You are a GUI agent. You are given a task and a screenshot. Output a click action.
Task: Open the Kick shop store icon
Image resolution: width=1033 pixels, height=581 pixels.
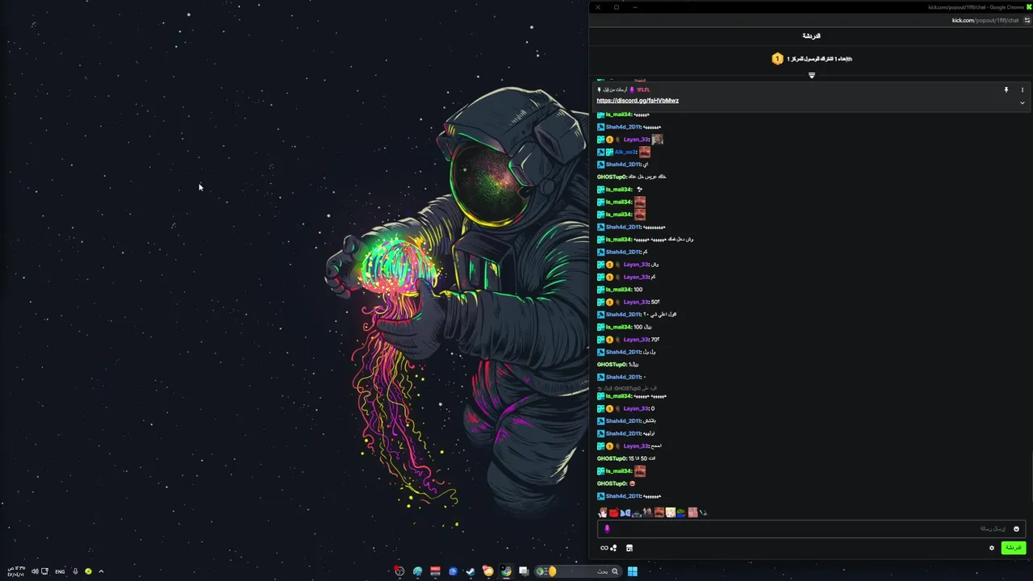(x=629, y=548)
